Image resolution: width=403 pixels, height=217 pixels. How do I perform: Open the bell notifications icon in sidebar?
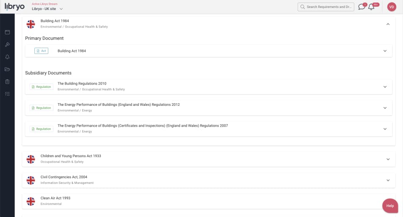(x=7, y=57)
